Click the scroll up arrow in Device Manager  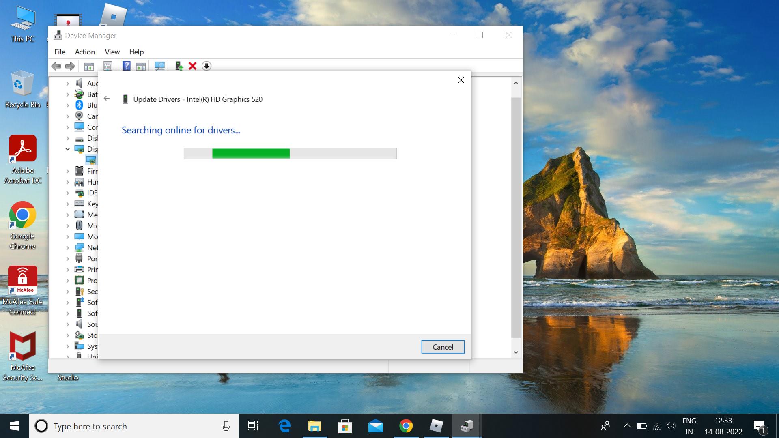pos(516,83)
